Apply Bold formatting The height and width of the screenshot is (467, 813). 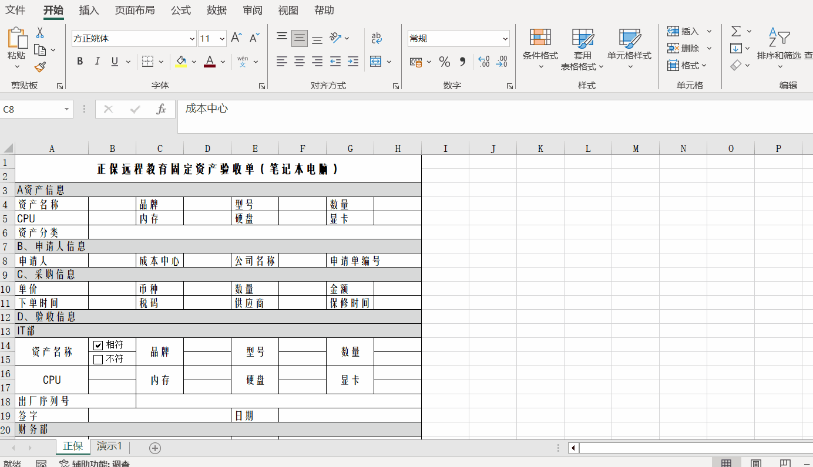(80, 62)
